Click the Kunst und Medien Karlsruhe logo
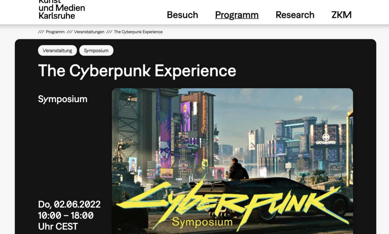Screen dimensions: 389x234 pyautogui.click(x=61, y=10)
